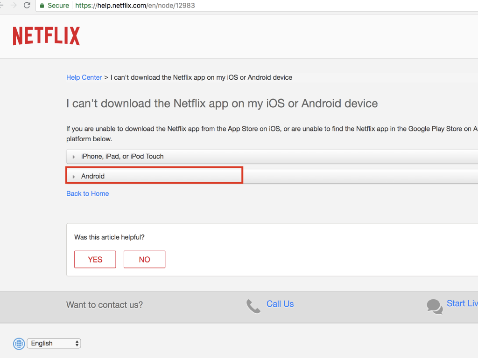Click the 'Want to contact us?' text
The image size is (478, 358).
point(105,305)
